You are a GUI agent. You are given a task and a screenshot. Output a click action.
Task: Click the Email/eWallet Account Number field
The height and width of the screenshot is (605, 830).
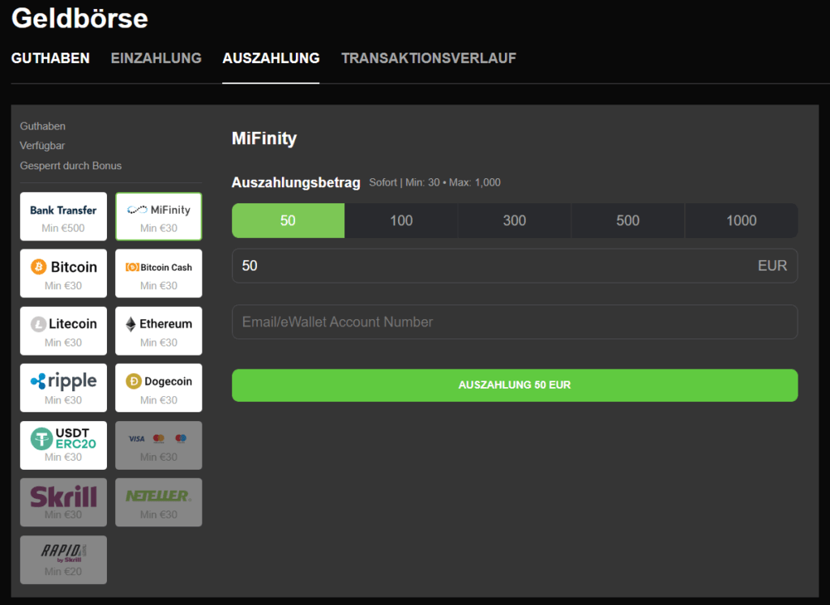pos(515,322)
